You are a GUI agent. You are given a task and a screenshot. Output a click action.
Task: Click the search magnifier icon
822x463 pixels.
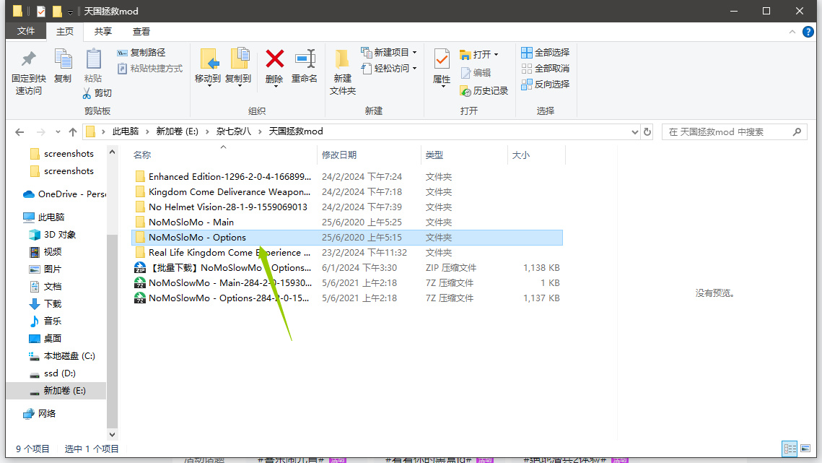click(797, 131)
